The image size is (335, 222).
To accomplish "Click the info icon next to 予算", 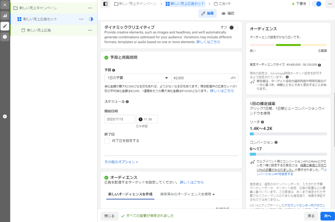I will 114,70.
